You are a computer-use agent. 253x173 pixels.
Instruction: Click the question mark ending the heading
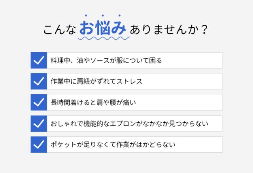tap(204, 30)
